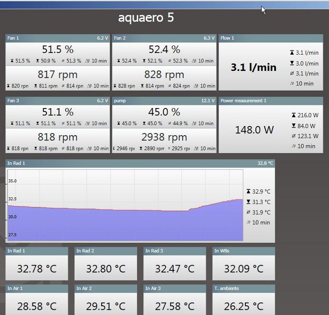Click the In Rad 1 32.78 °C tile

[x=37, y=264]
